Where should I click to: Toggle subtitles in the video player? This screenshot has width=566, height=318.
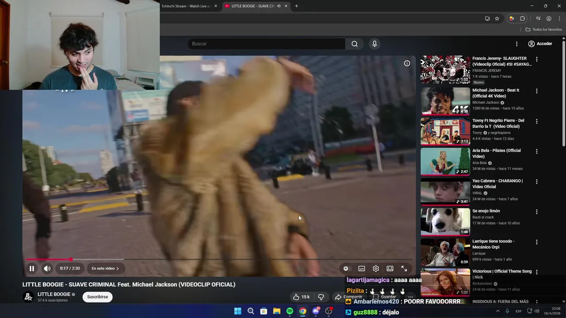click(x=362, y=269)
